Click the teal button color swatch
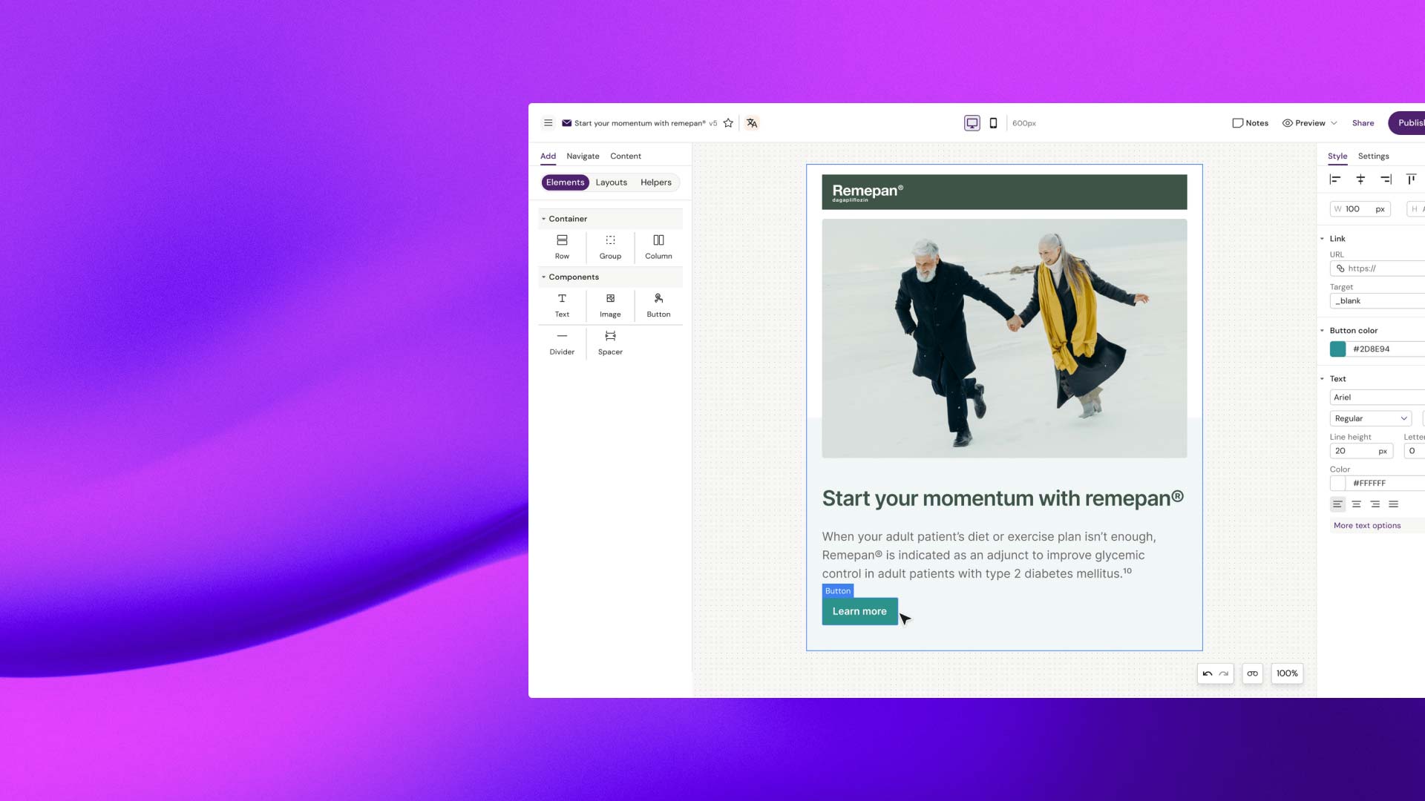 click(1337, 349)
